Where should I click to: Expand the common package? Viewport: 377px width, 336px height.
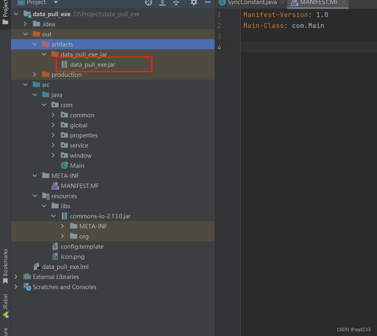tap(53, 115)
